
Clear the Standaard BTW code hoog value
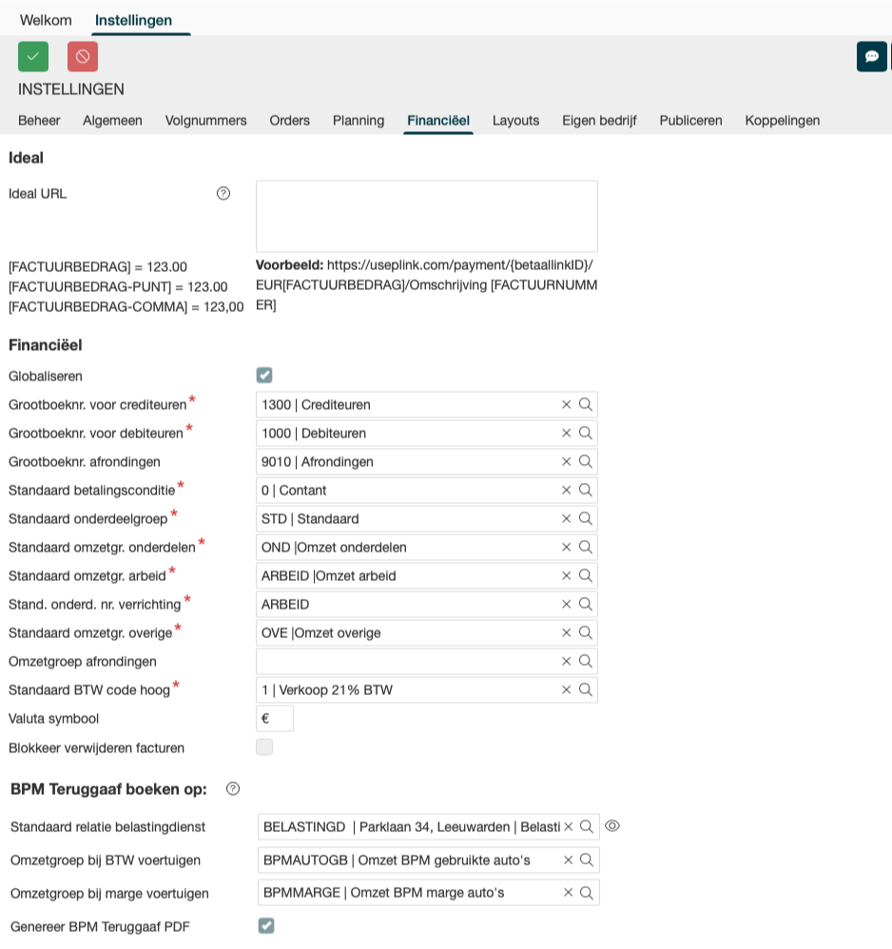pos(567,690)
